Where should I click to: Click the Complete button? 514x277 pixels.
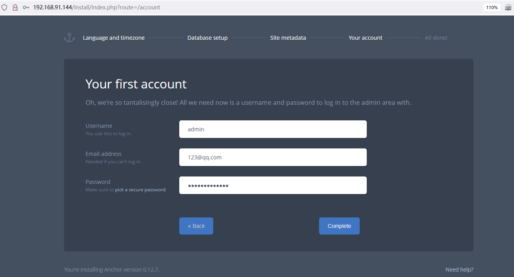pyautogui.click(x=339, y=226)
